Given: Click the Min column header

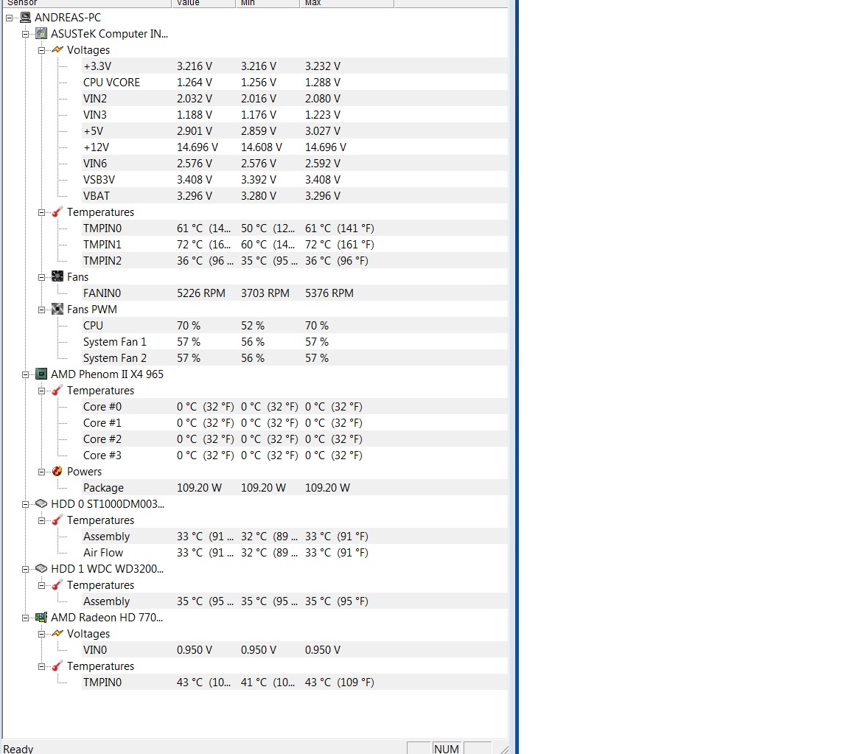Looking at the screenshot, I should [268, 3].
